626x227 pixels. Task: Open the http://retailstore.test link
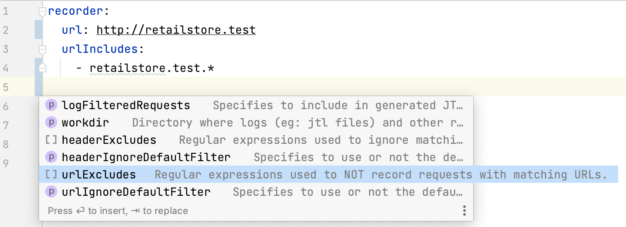pos(176,30)
